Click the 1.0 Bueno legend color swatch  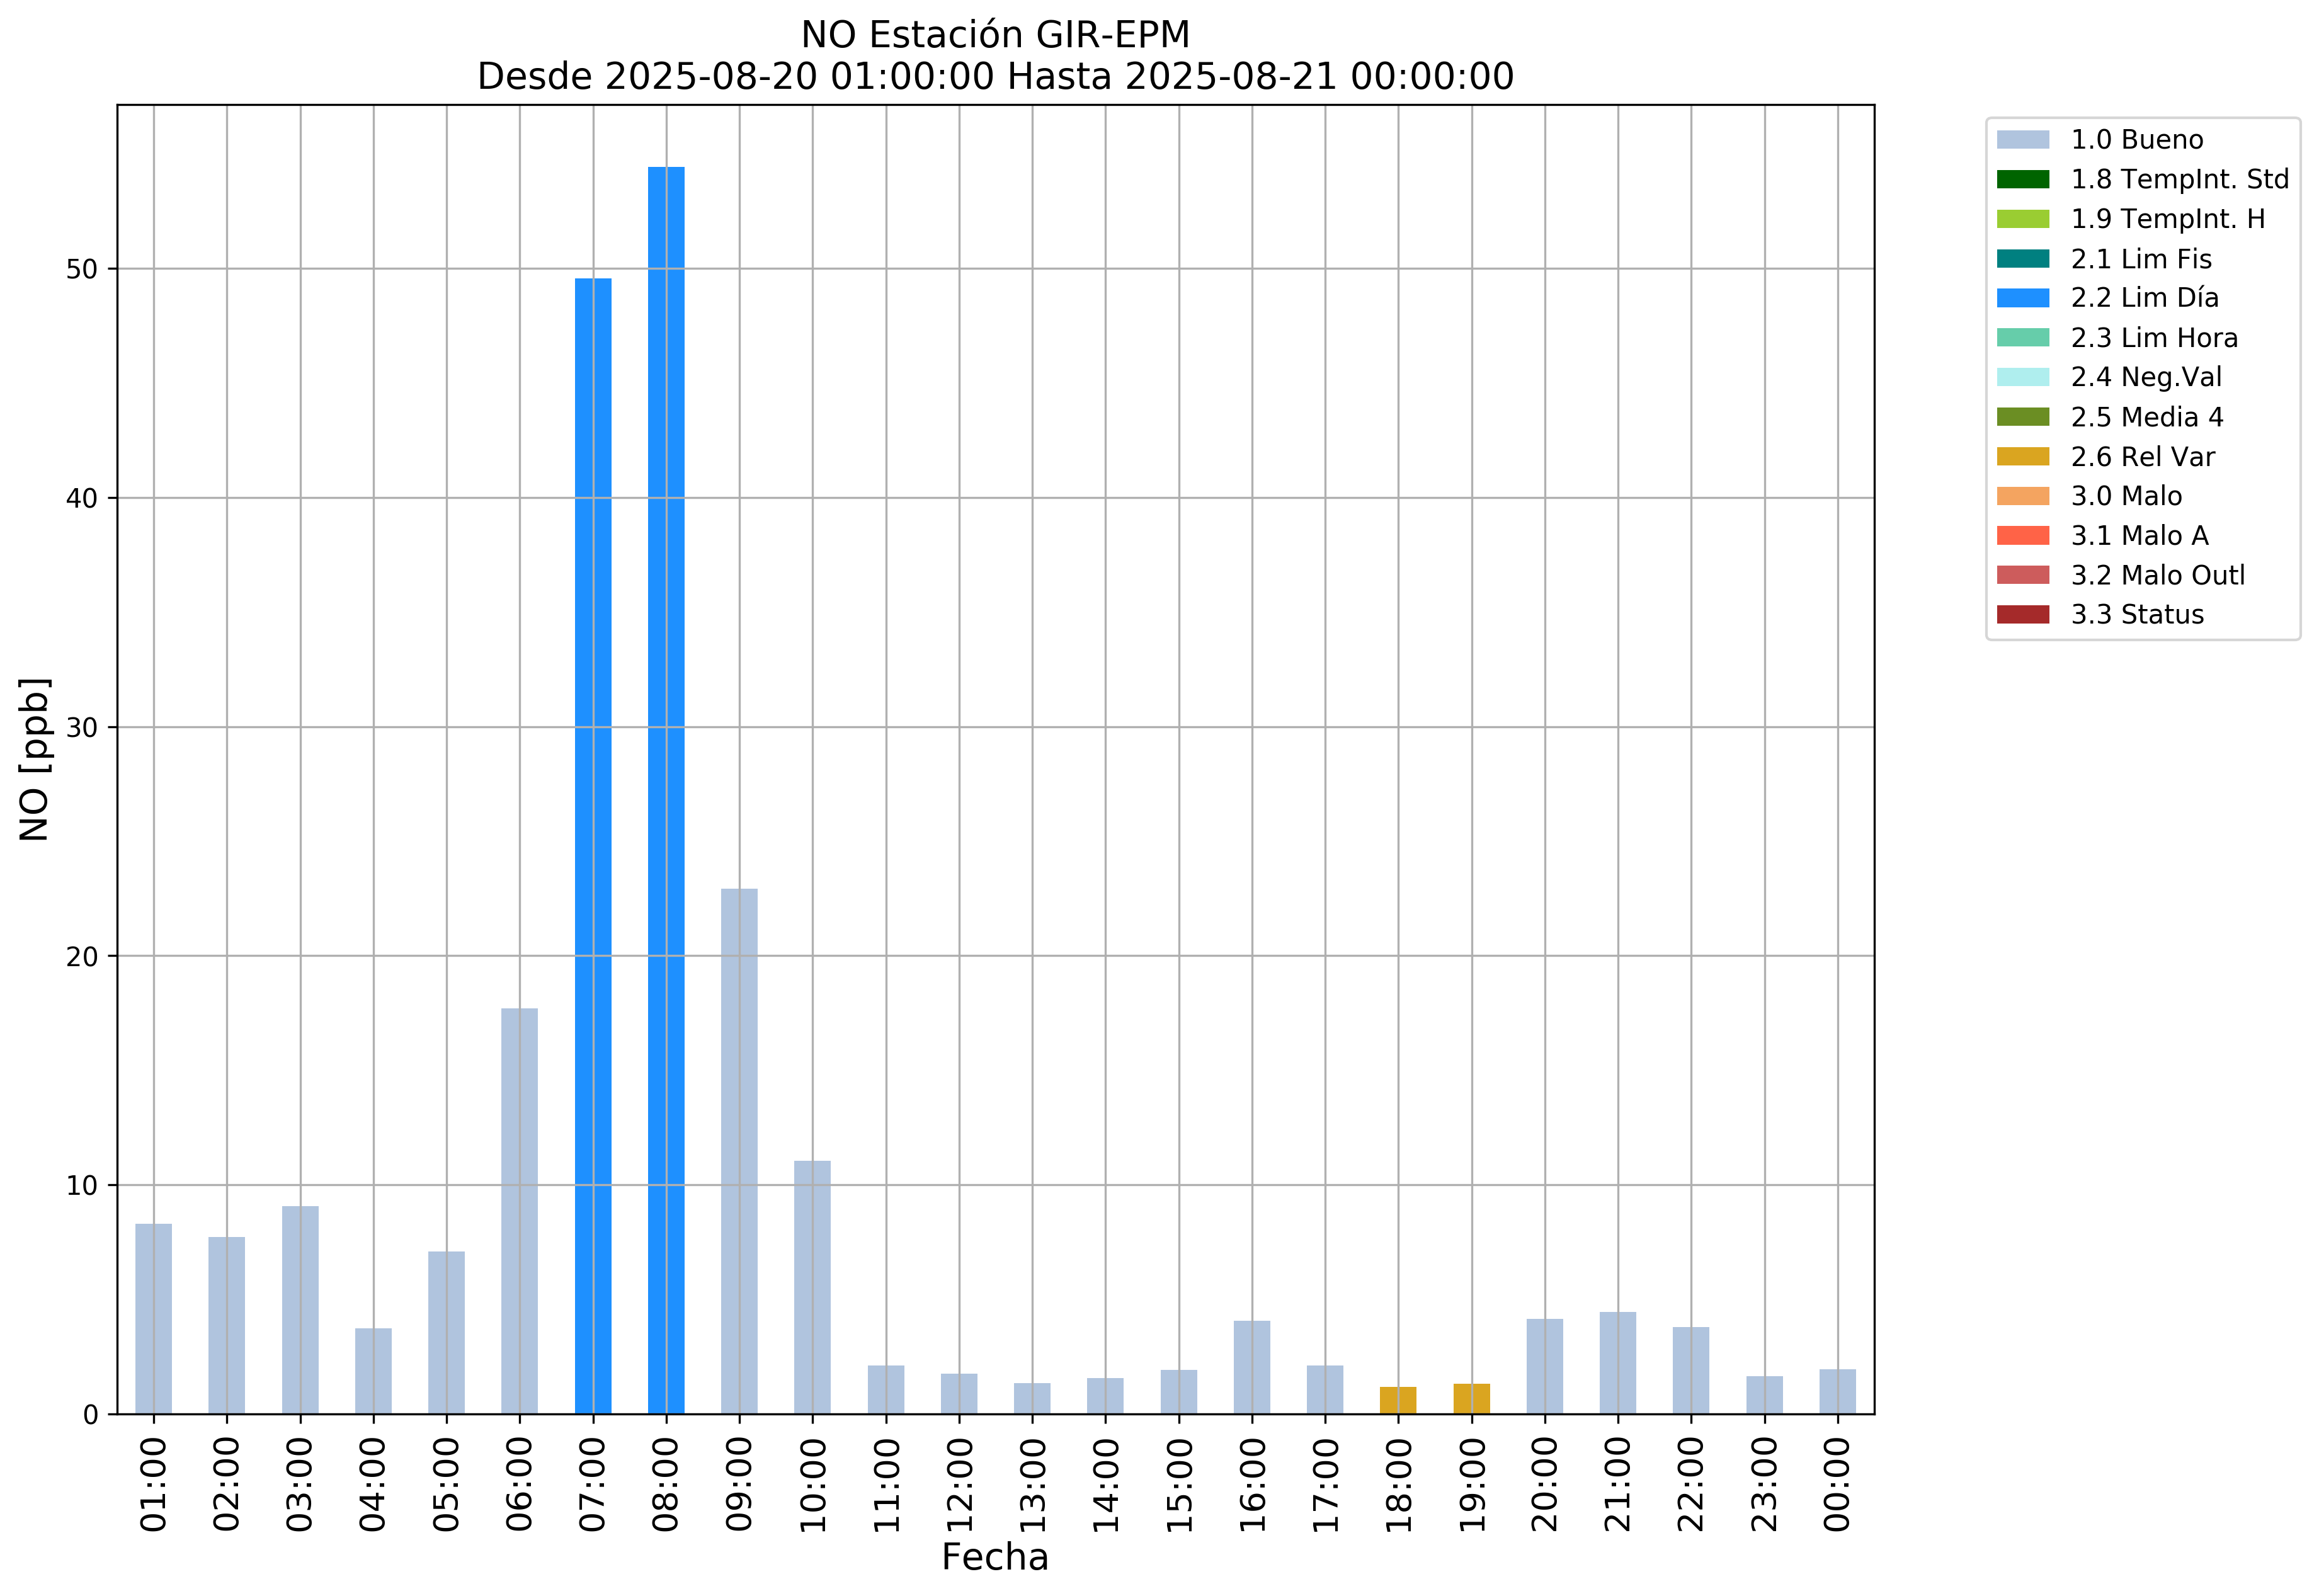click(x=2022, y=140)
